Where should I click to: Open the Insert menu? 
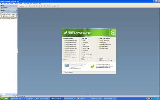(x=12, y=4)
